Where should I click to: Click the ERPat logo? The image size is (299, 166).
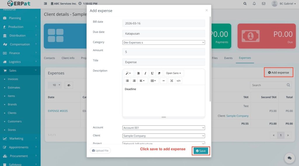point(19,4)
